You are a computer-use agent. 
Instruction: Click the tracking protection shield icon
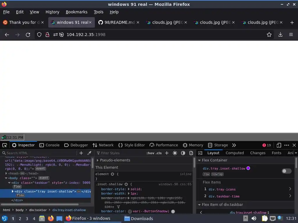[39, 35]
